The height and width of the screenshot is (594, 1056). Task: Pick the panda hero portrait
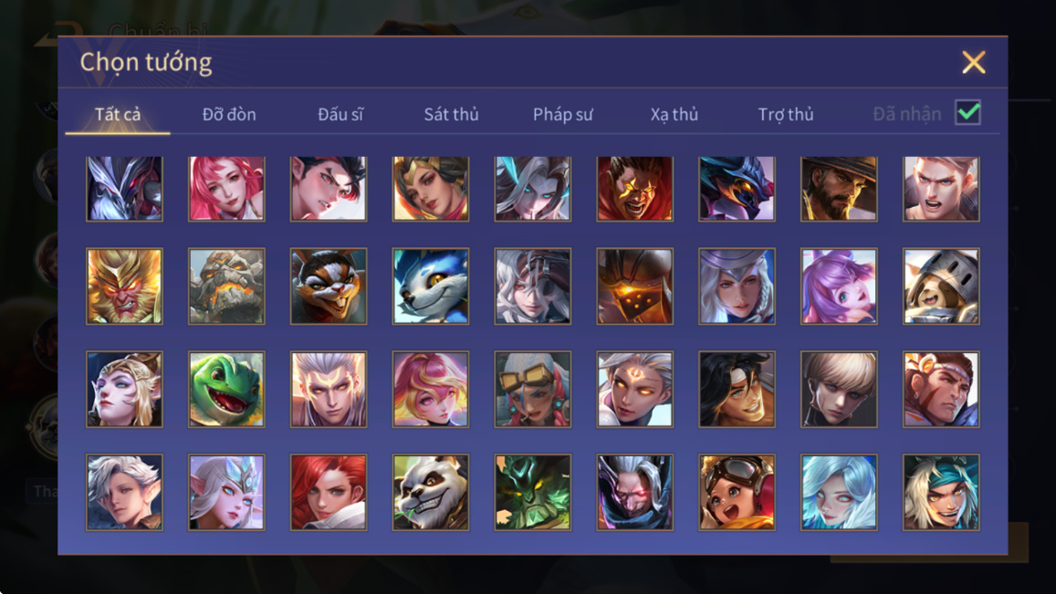tap(431, 493)
